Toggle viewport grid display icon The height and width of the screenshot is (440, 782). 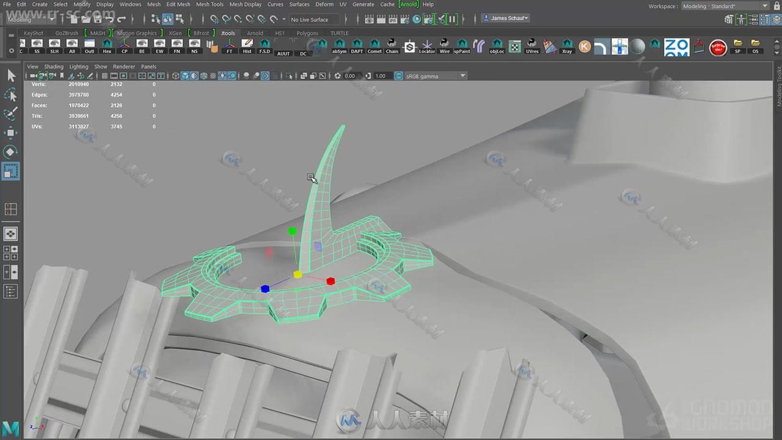[x=104, y=76]
